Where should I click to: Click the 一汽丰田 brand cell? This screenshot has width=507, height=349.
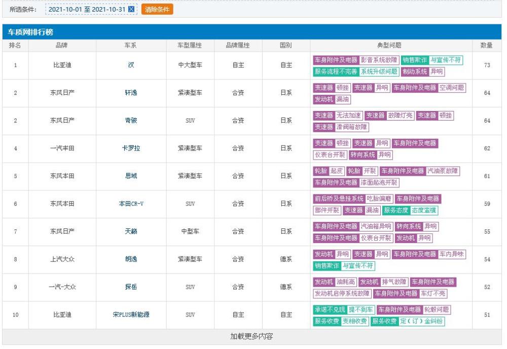pyautogui.click(x=62, y=148)
